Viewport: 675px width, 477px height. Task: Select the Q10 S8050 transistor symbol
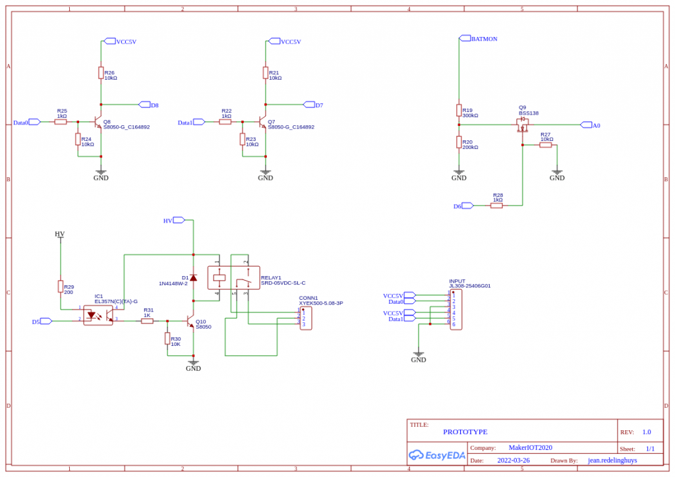(191, 321)
